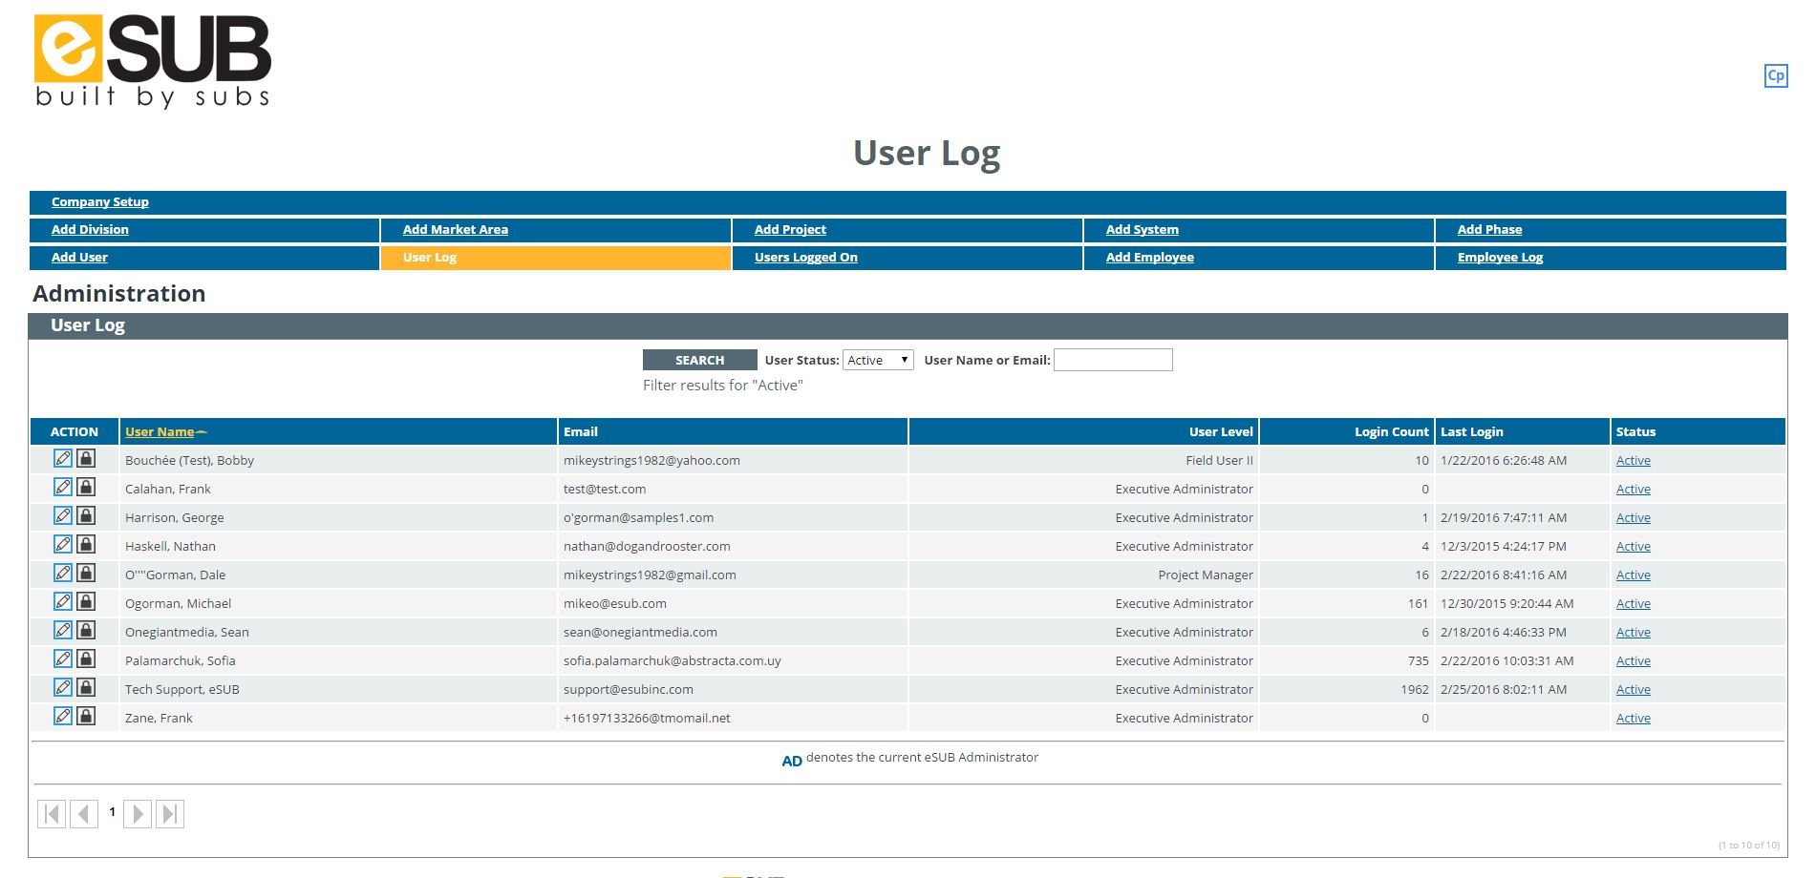Click lock icon for Palamarchuk, Sofia

(86, 658)
